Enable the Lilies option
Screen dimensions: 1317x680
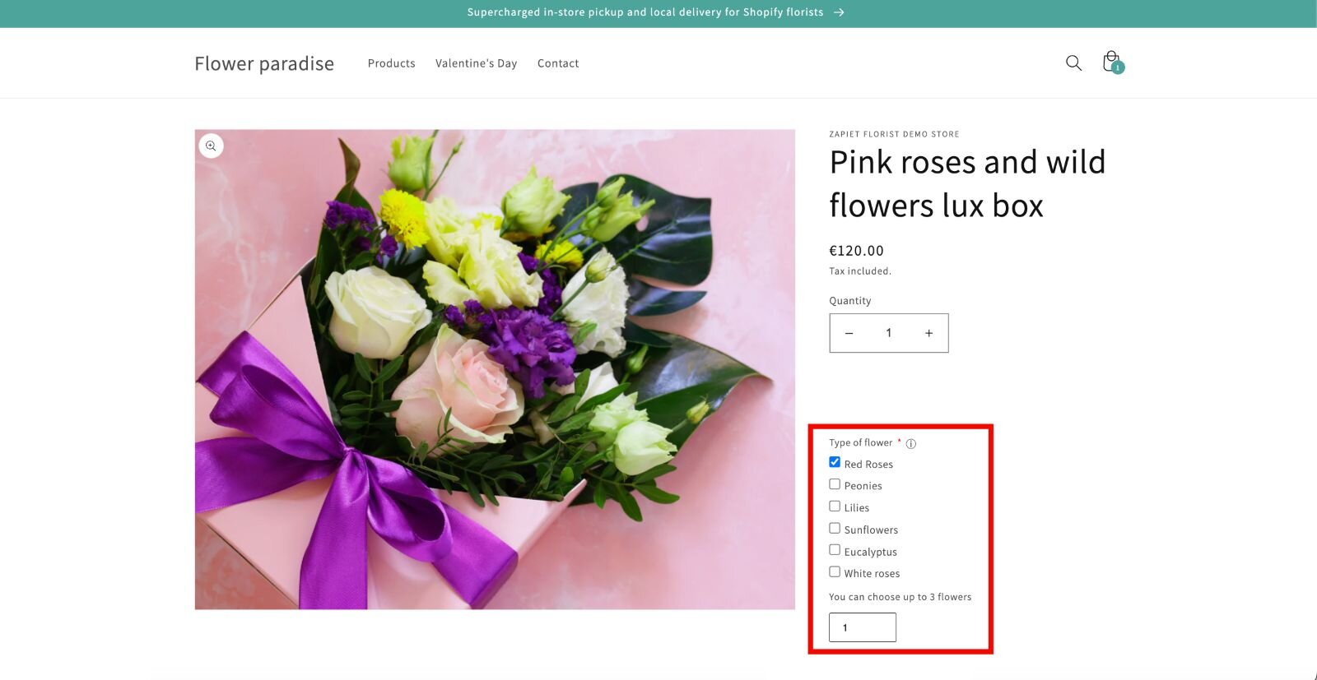(x=835, y=507)
